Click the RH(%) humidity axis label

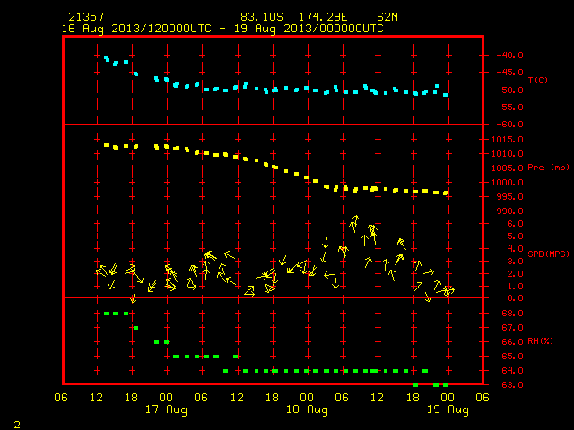[x=540, y=341]
